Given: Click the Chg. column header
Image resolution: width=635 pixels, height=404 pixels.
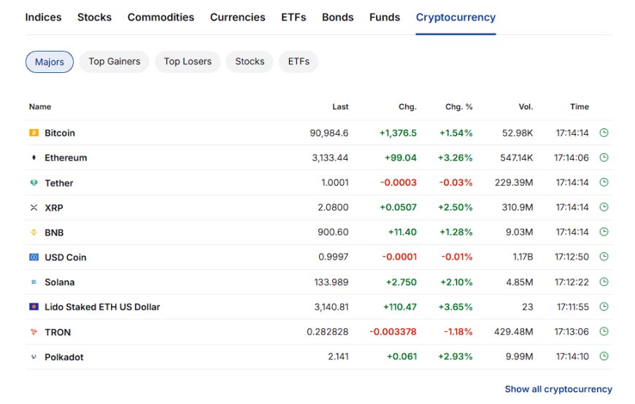Looking at the screenshot, I should click(407, 107).
